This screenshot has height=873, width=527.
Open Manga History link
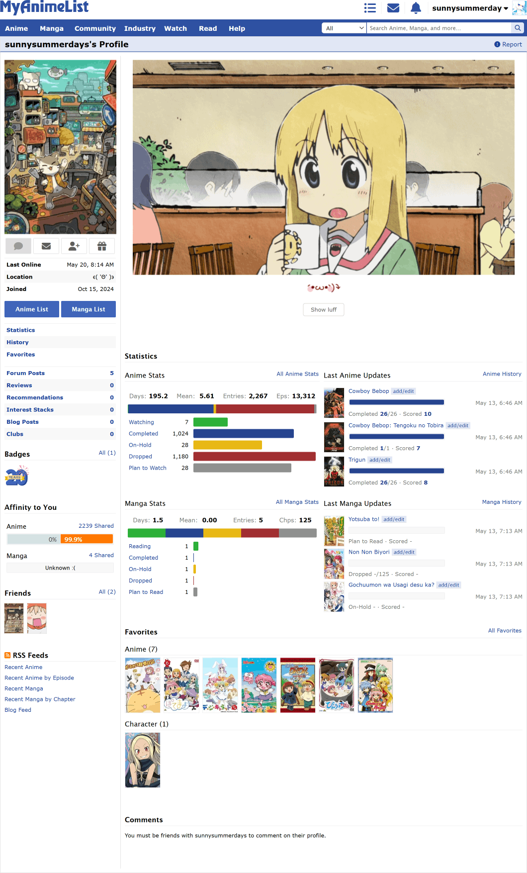click(502, 502)
